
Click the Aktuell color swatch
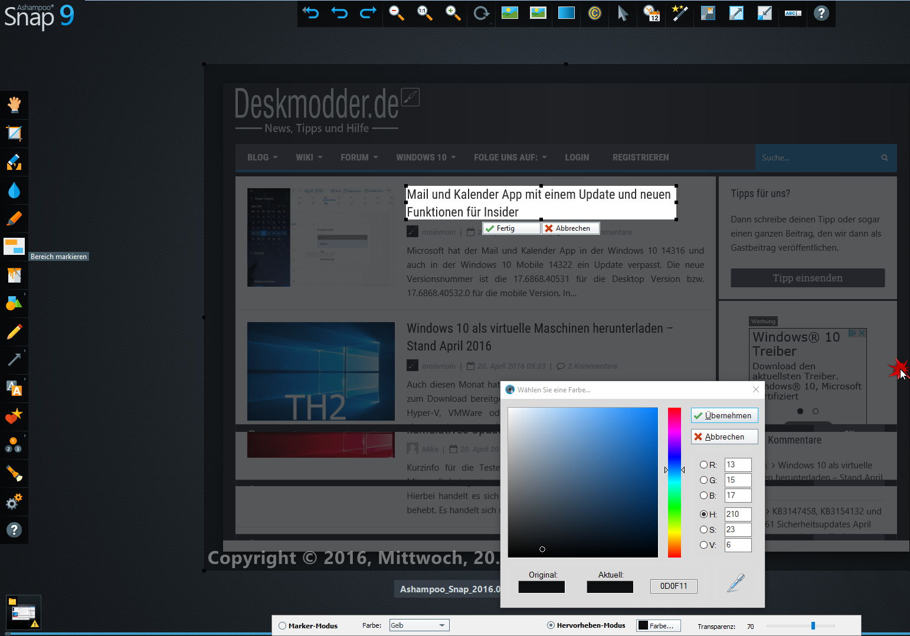(x=610, y=587)
